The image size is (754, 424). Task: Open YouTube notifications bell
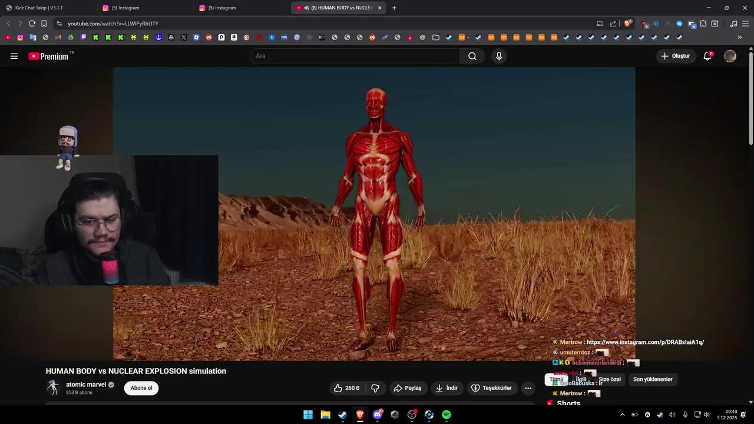click(x=707, y=56)
